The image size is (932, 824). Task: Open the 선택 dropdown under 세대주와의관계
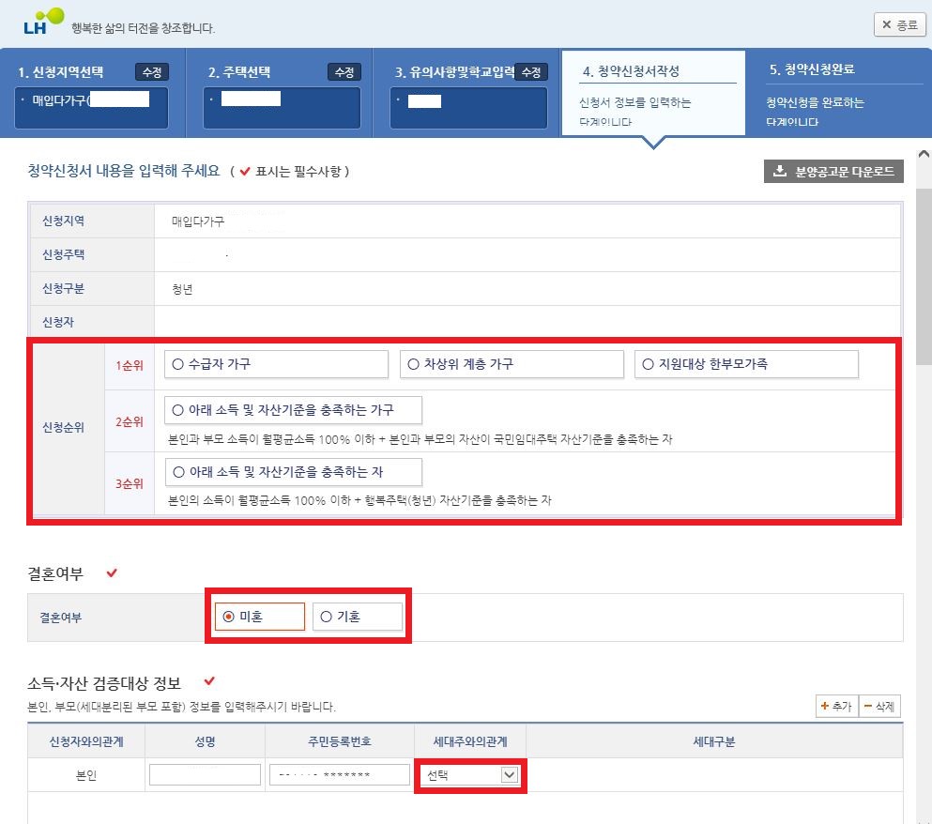tap(468, 773)
